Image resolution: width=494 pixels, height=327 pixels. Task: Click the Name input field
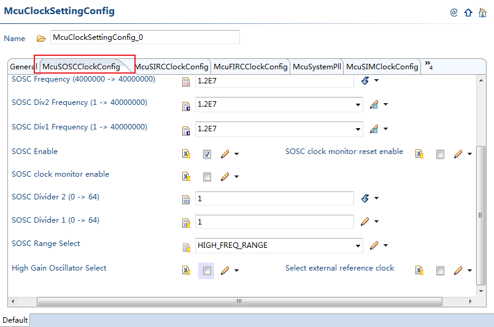point(145,37)
